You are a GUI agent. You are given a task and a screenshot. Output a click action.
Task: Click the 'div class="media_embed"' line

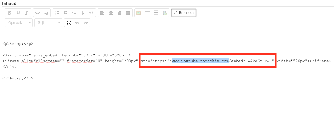67,55
